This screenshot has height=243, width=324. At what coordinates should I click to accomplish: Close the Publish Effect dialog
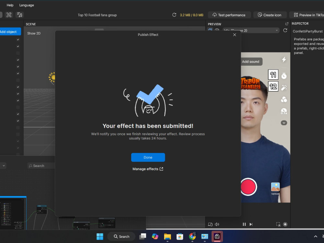point(235,35)
